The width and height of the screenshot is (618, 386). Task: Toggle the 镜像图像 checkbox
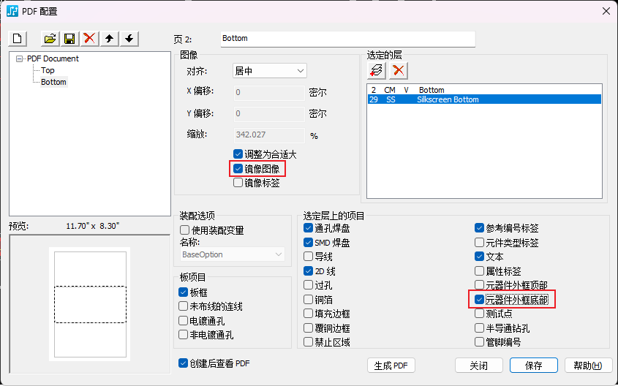click(x=238, y=169)
